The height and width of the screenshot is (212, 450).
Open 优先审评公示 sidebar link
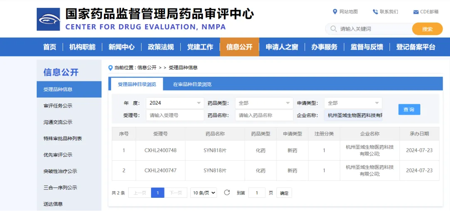[58, 155]
